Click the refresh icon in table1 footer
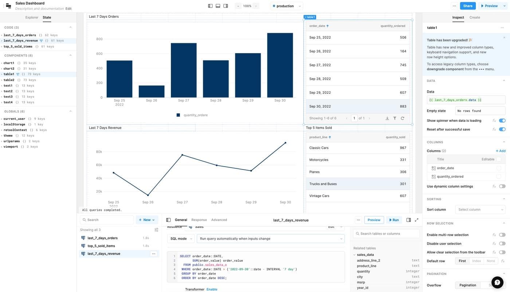This screenshot has width=510, height=292. (x=403, y=118)
